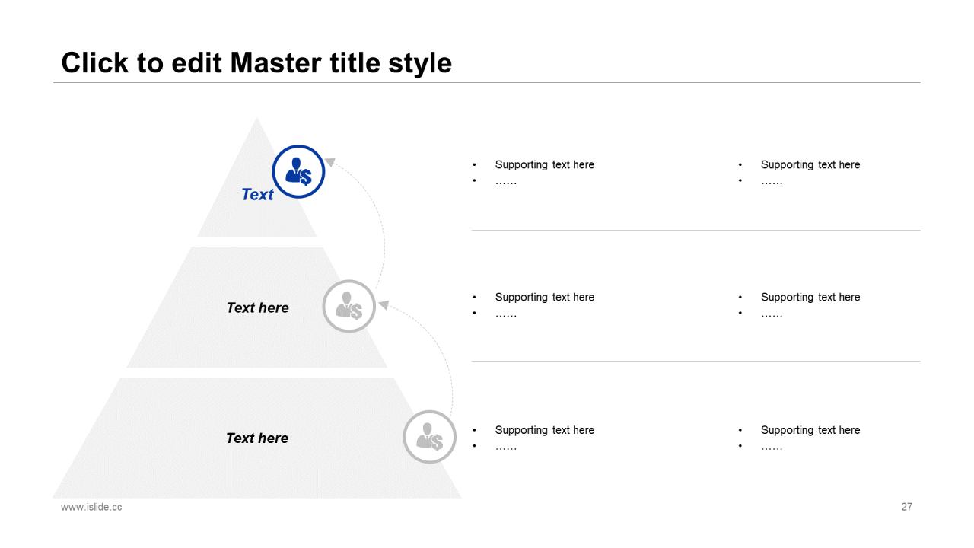
Task: Select the blue person-dollar icon at pyramid top
Action: (298, 172)
